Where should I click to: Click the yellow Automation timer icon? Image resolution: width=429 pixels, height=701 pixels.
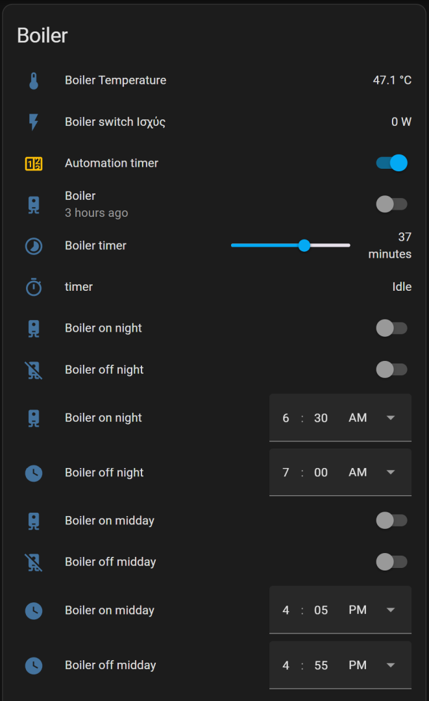pos(34,164)
